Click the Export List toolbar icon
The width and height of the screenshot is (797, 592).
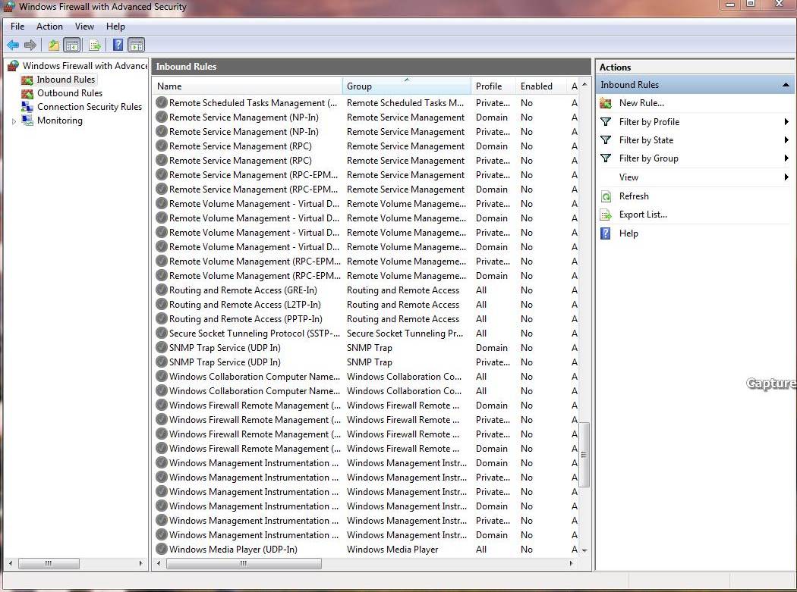click(95, 45)
